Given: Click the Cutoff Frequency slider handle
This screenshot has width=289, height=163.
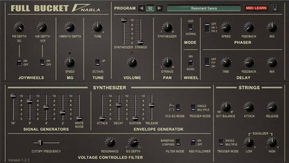Looking at the screenshot, I should 40,143.
